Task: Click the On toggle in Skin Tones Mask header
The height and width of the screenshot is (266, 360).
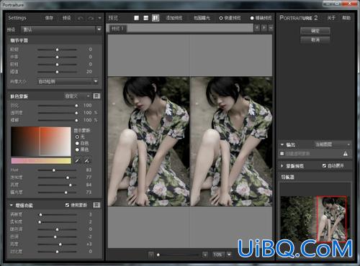Action: tap(96, 96)
